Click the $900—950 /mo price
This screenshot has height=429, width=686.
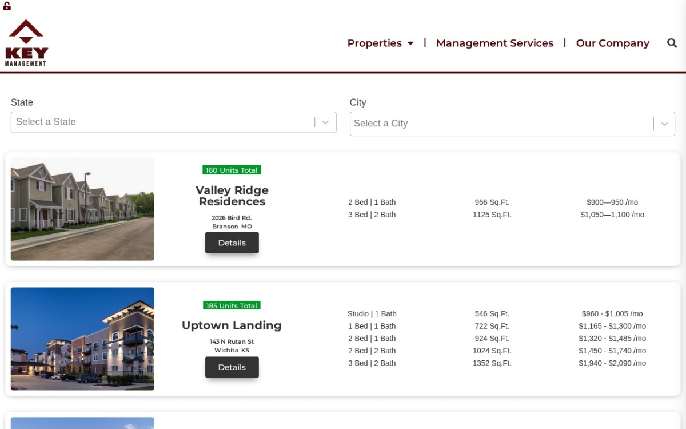point(612,202)
